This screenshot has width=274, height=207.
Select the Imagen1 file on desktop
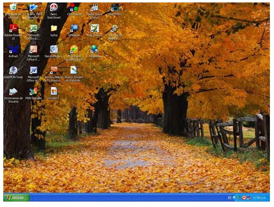coord(54,92)
